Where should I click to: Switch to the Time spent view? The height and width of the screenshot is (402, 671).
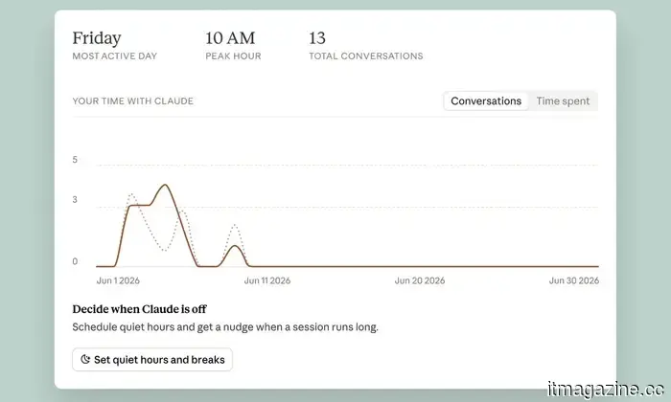(x=563, y=101)
